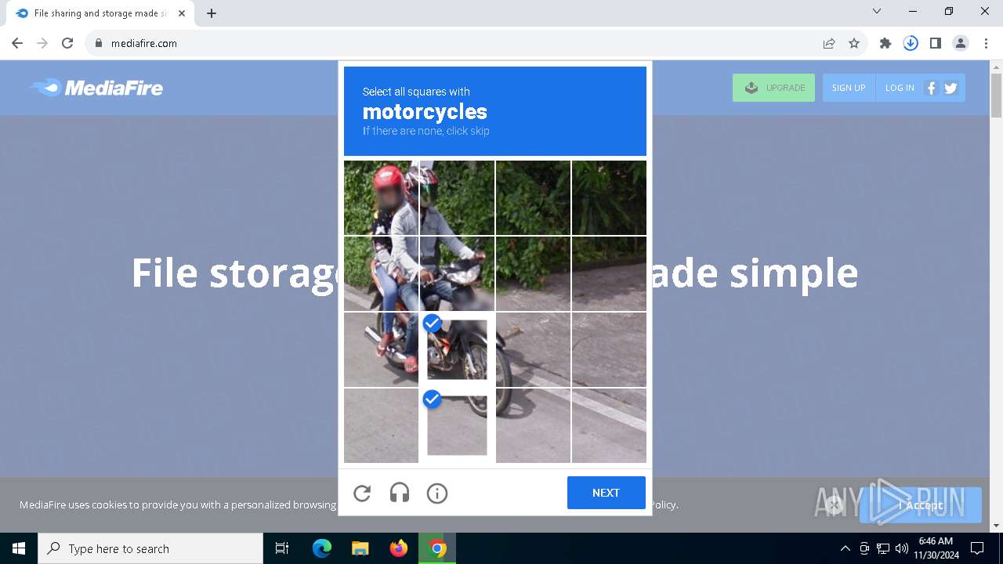
Task: Click LOG IN link
Action: 900,88
